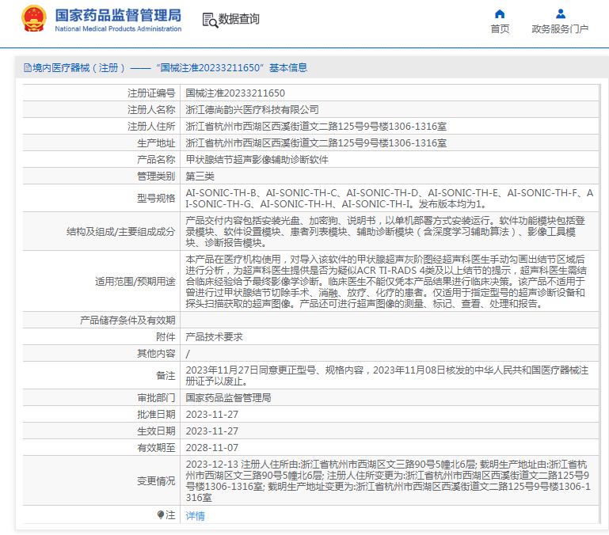Click National Medical Products Administration subtitle
Viewport: 609px width, 535px height.
(x=118, y=28)
